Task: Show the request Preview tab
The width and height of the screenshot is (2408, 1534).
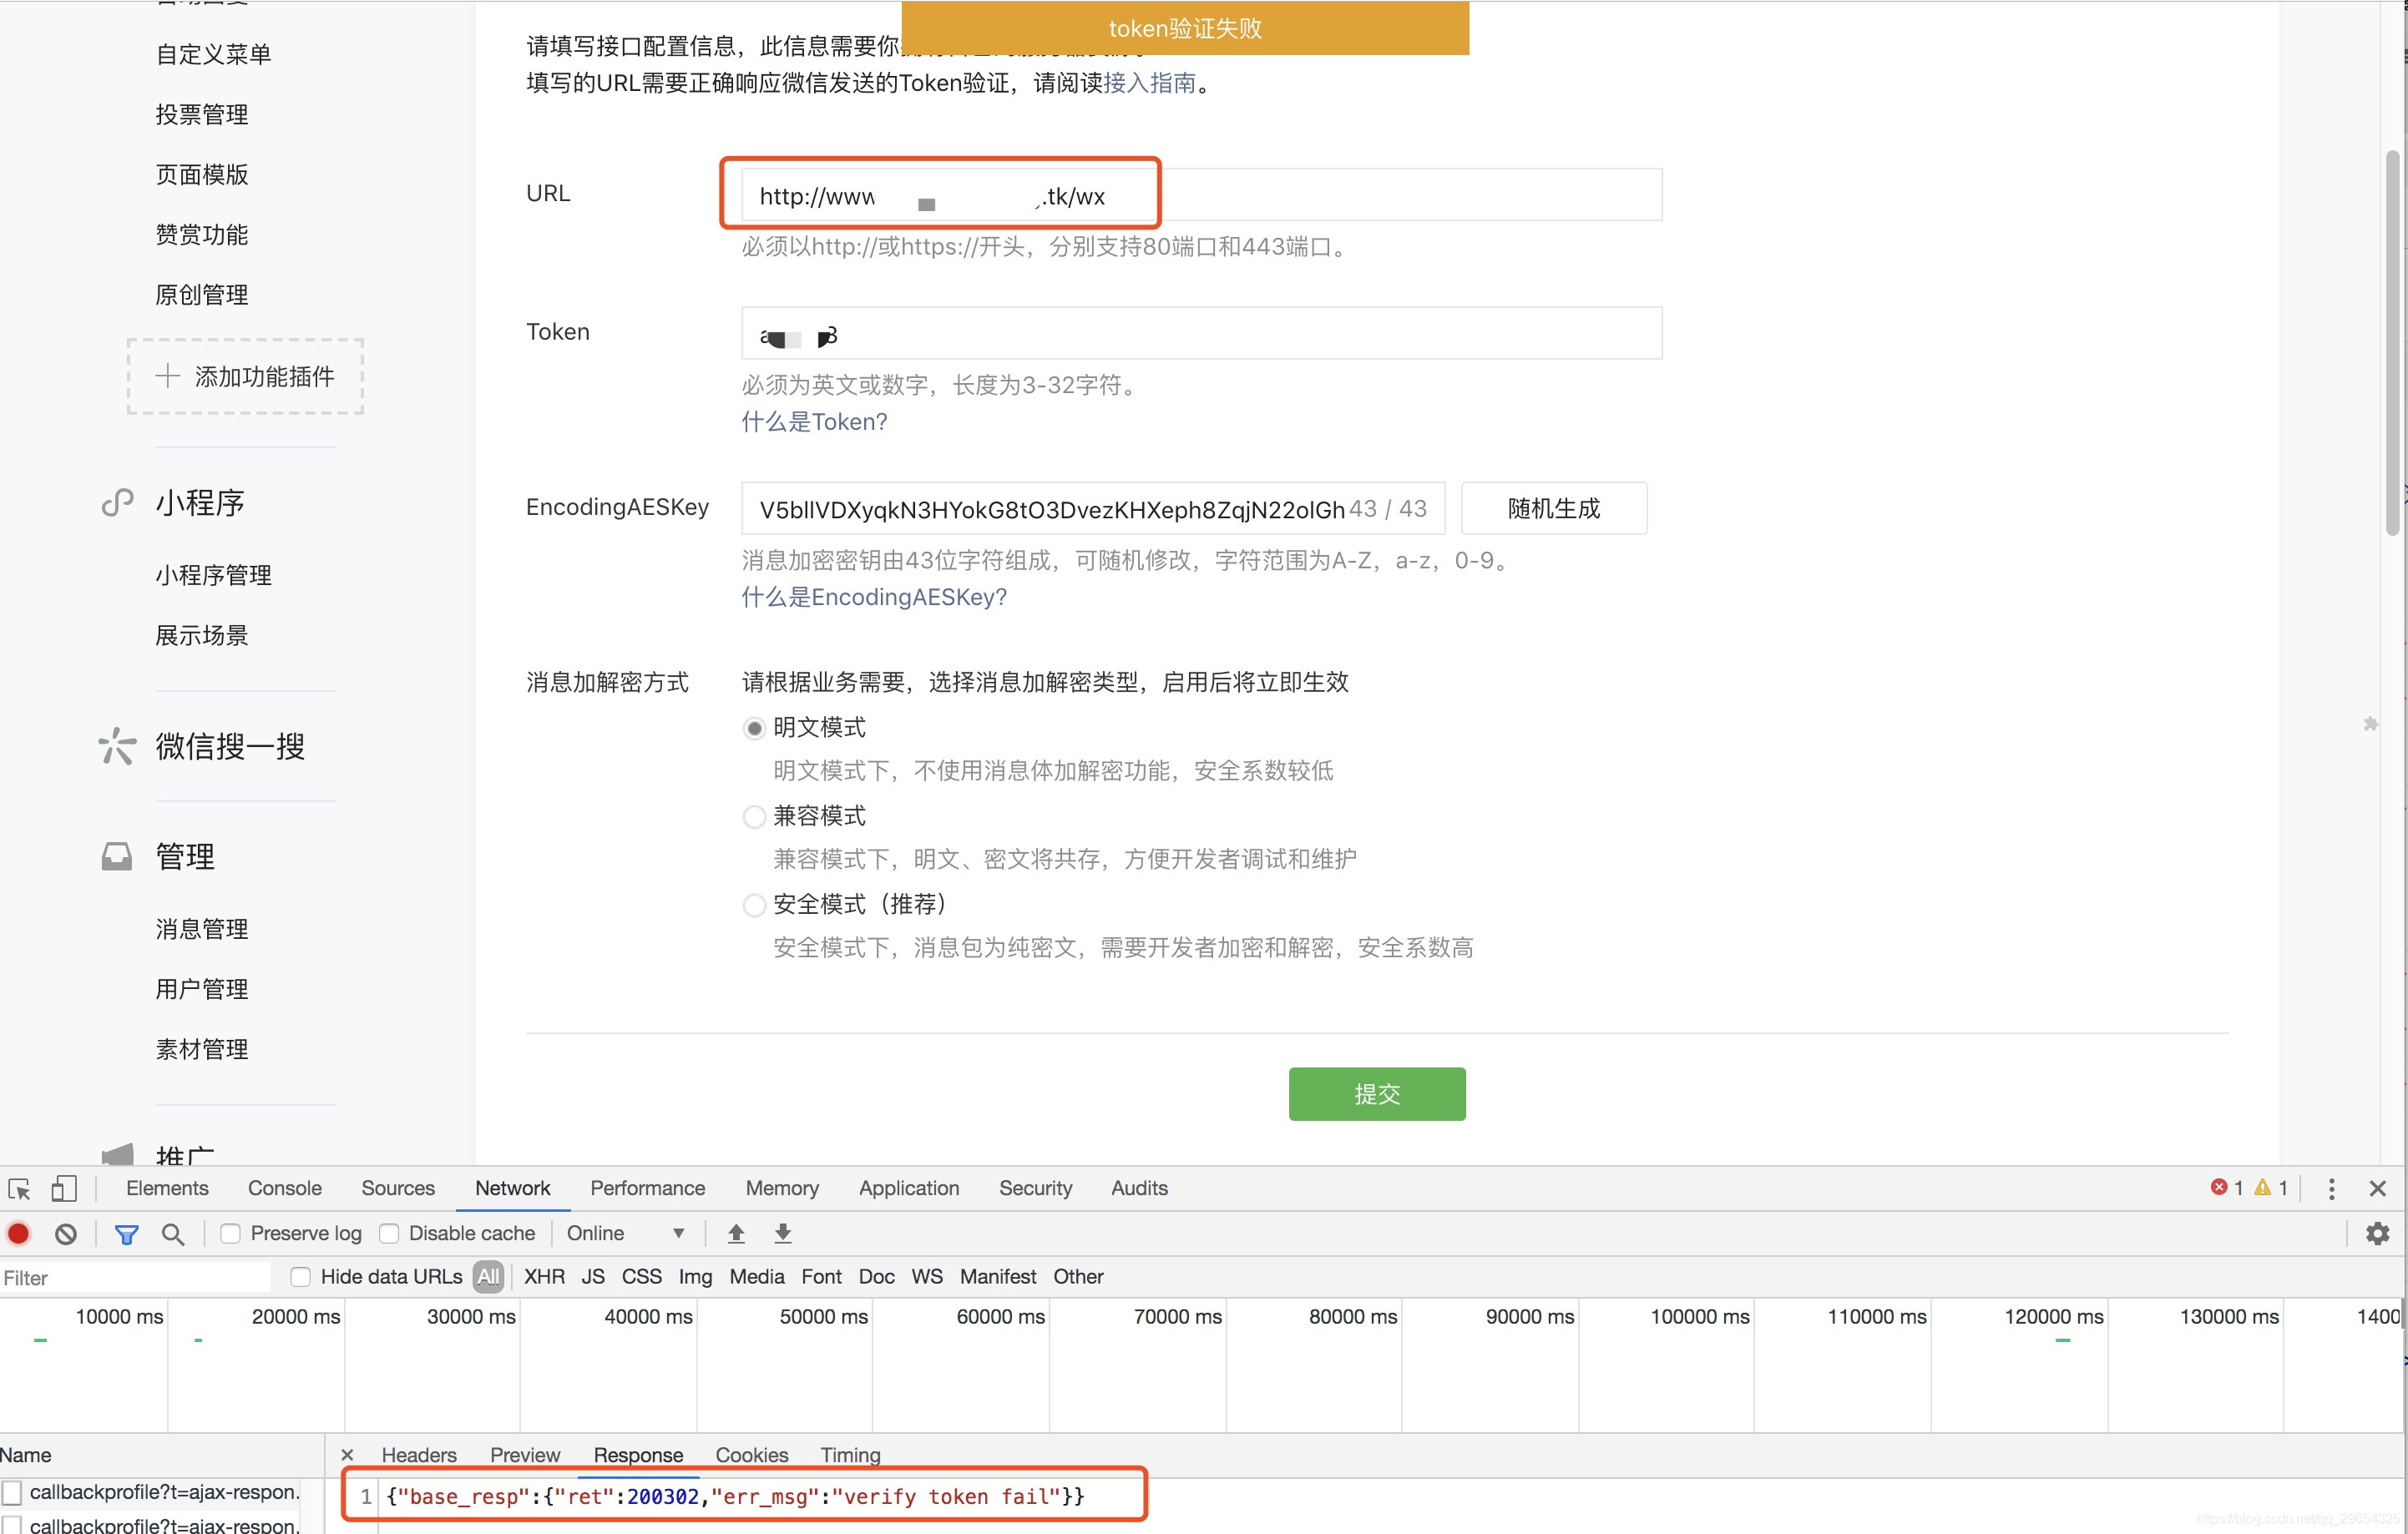Action: coord(525,1455)
